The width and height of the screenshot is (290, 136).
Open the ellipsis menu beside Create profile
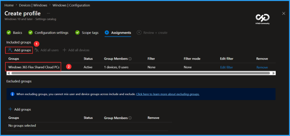coord(48,14)
